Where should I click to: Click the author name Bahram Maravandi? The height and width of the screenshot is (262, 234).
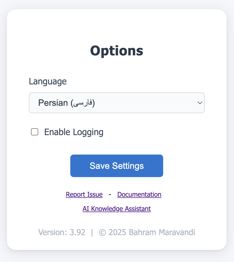click(x=162, y=232)
